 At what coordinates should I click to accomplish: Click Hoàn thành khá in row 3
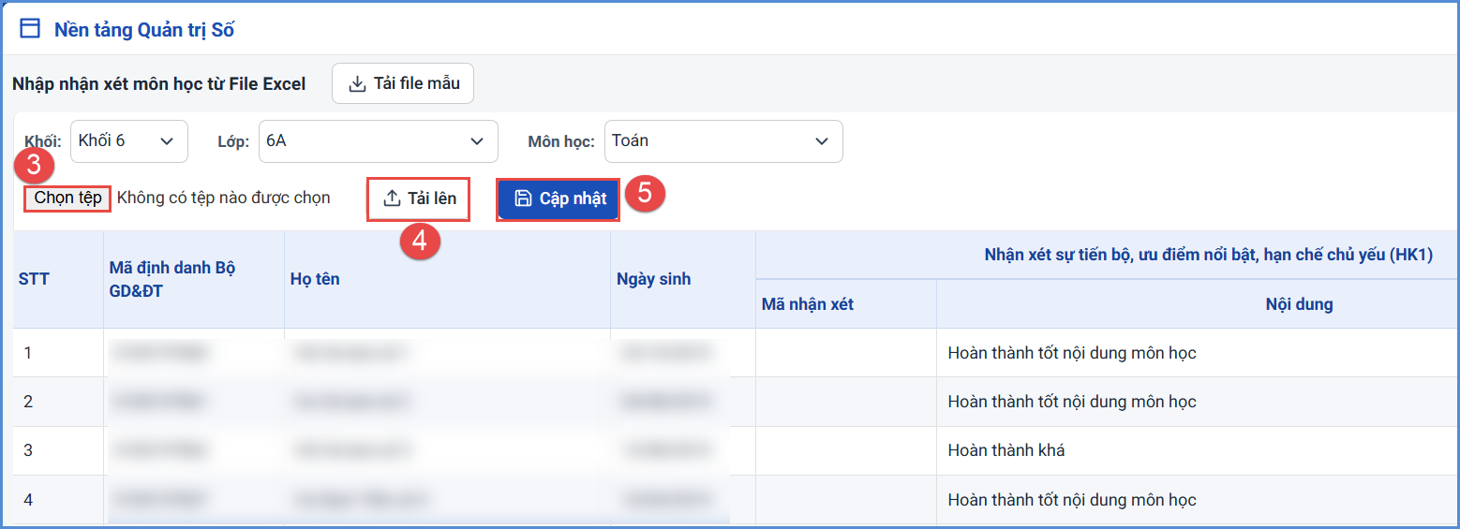point(1006,450)
